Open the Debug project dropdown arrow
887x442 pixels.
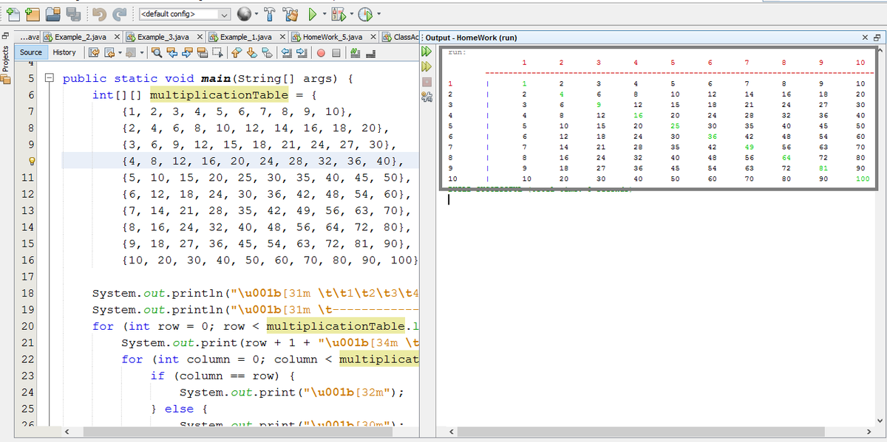tap(353, 13)
